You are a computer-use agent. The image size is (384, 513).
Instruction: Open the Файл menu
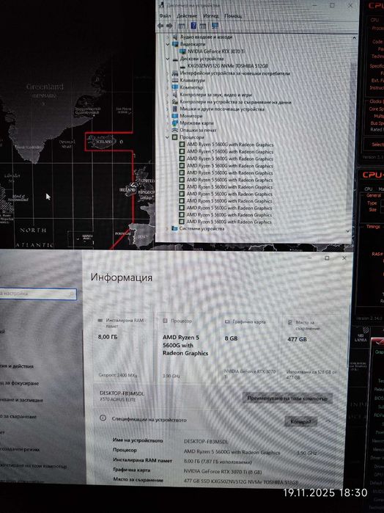(165, 15)
